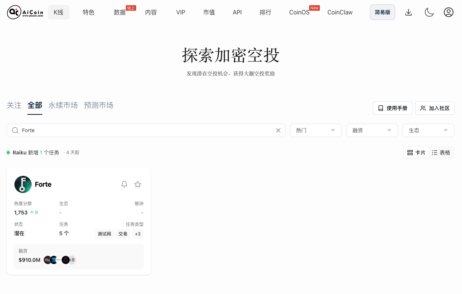Click the 1,753 heat score value
Screen dimensions: 462x294
click(21, 213)
